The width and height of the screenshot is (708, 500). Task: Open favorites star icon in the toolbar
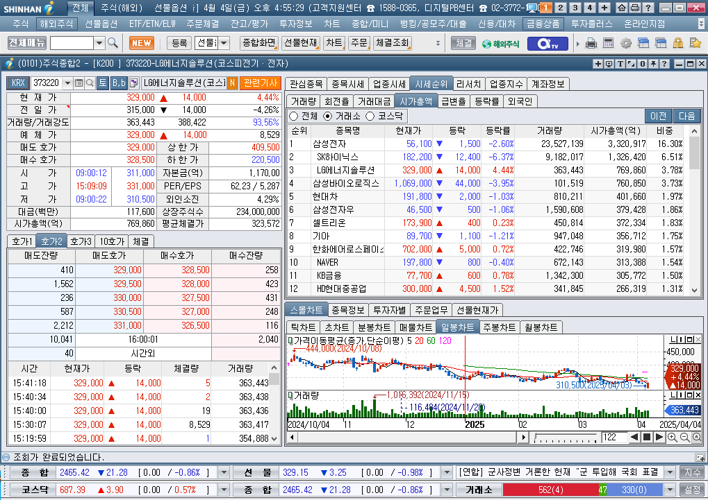pyautogui.click(x=695, y=43)
